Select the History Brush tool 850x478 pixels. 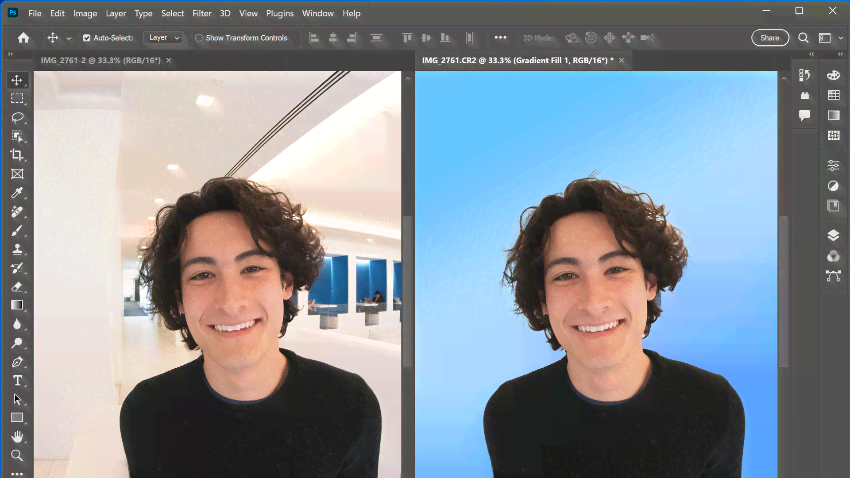(17, 268)
